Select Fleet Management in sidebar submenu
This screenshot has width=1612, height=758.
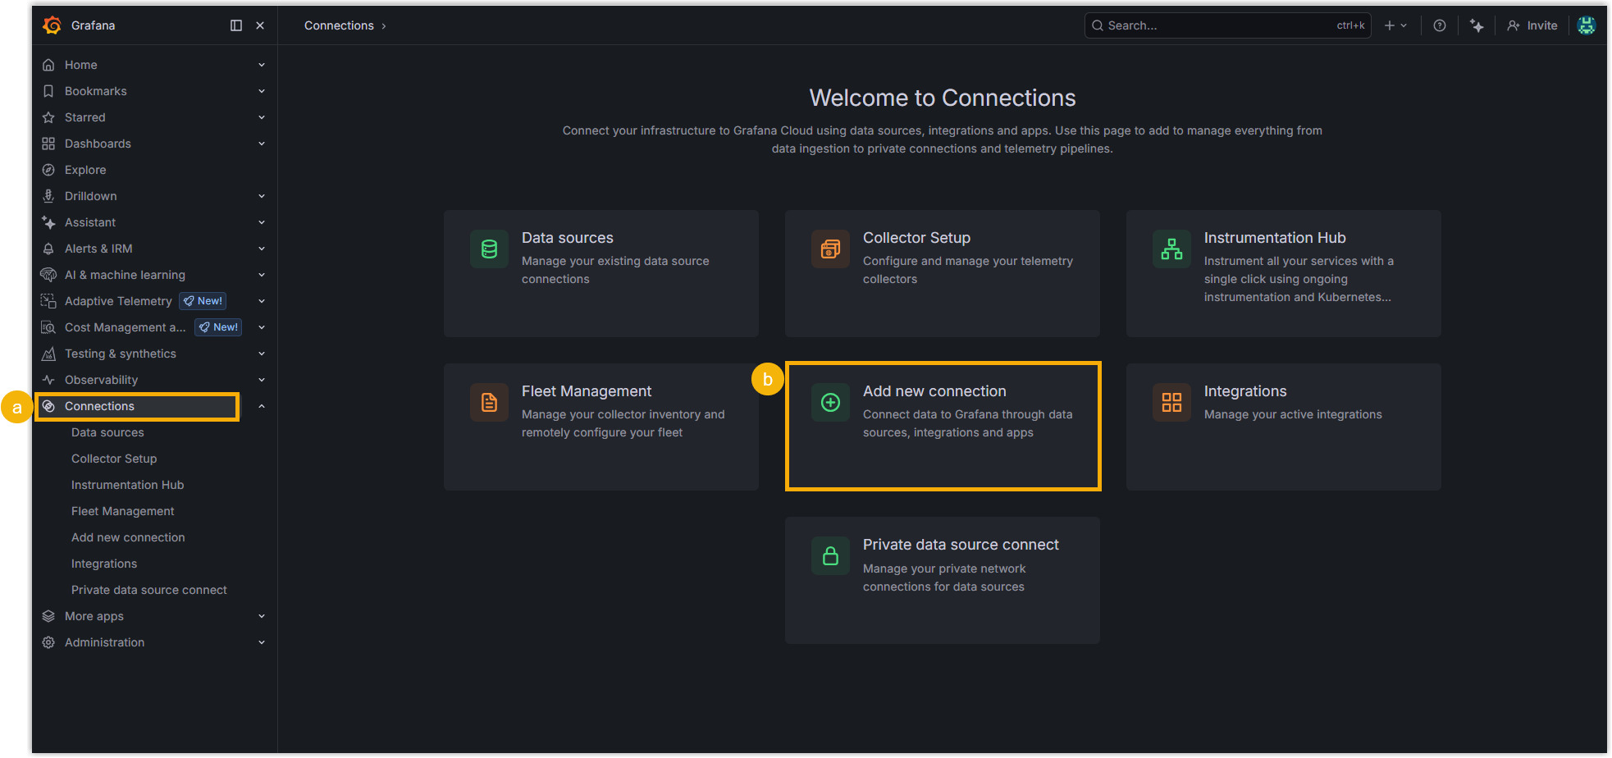click(123, 511)
